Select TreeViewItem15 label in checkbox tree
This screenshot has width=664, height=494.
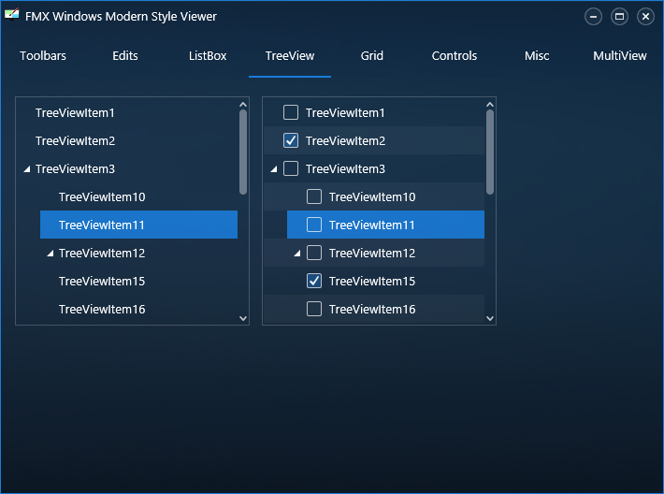372,281
